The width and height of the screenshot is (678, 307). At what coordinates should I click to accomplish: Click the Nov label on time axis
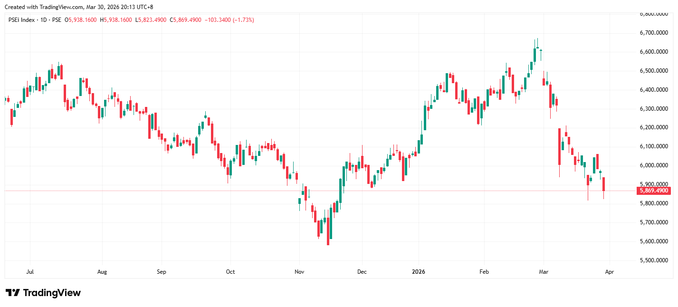coord(299,272)
